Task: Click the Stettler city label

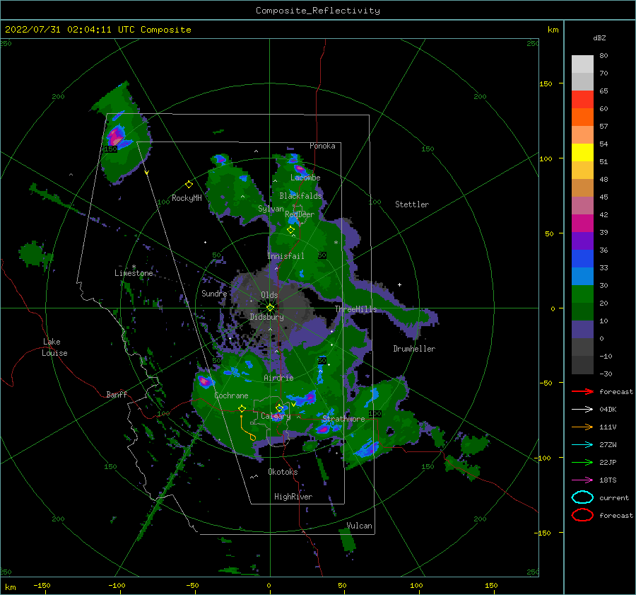Action: [x=412, y=204]
